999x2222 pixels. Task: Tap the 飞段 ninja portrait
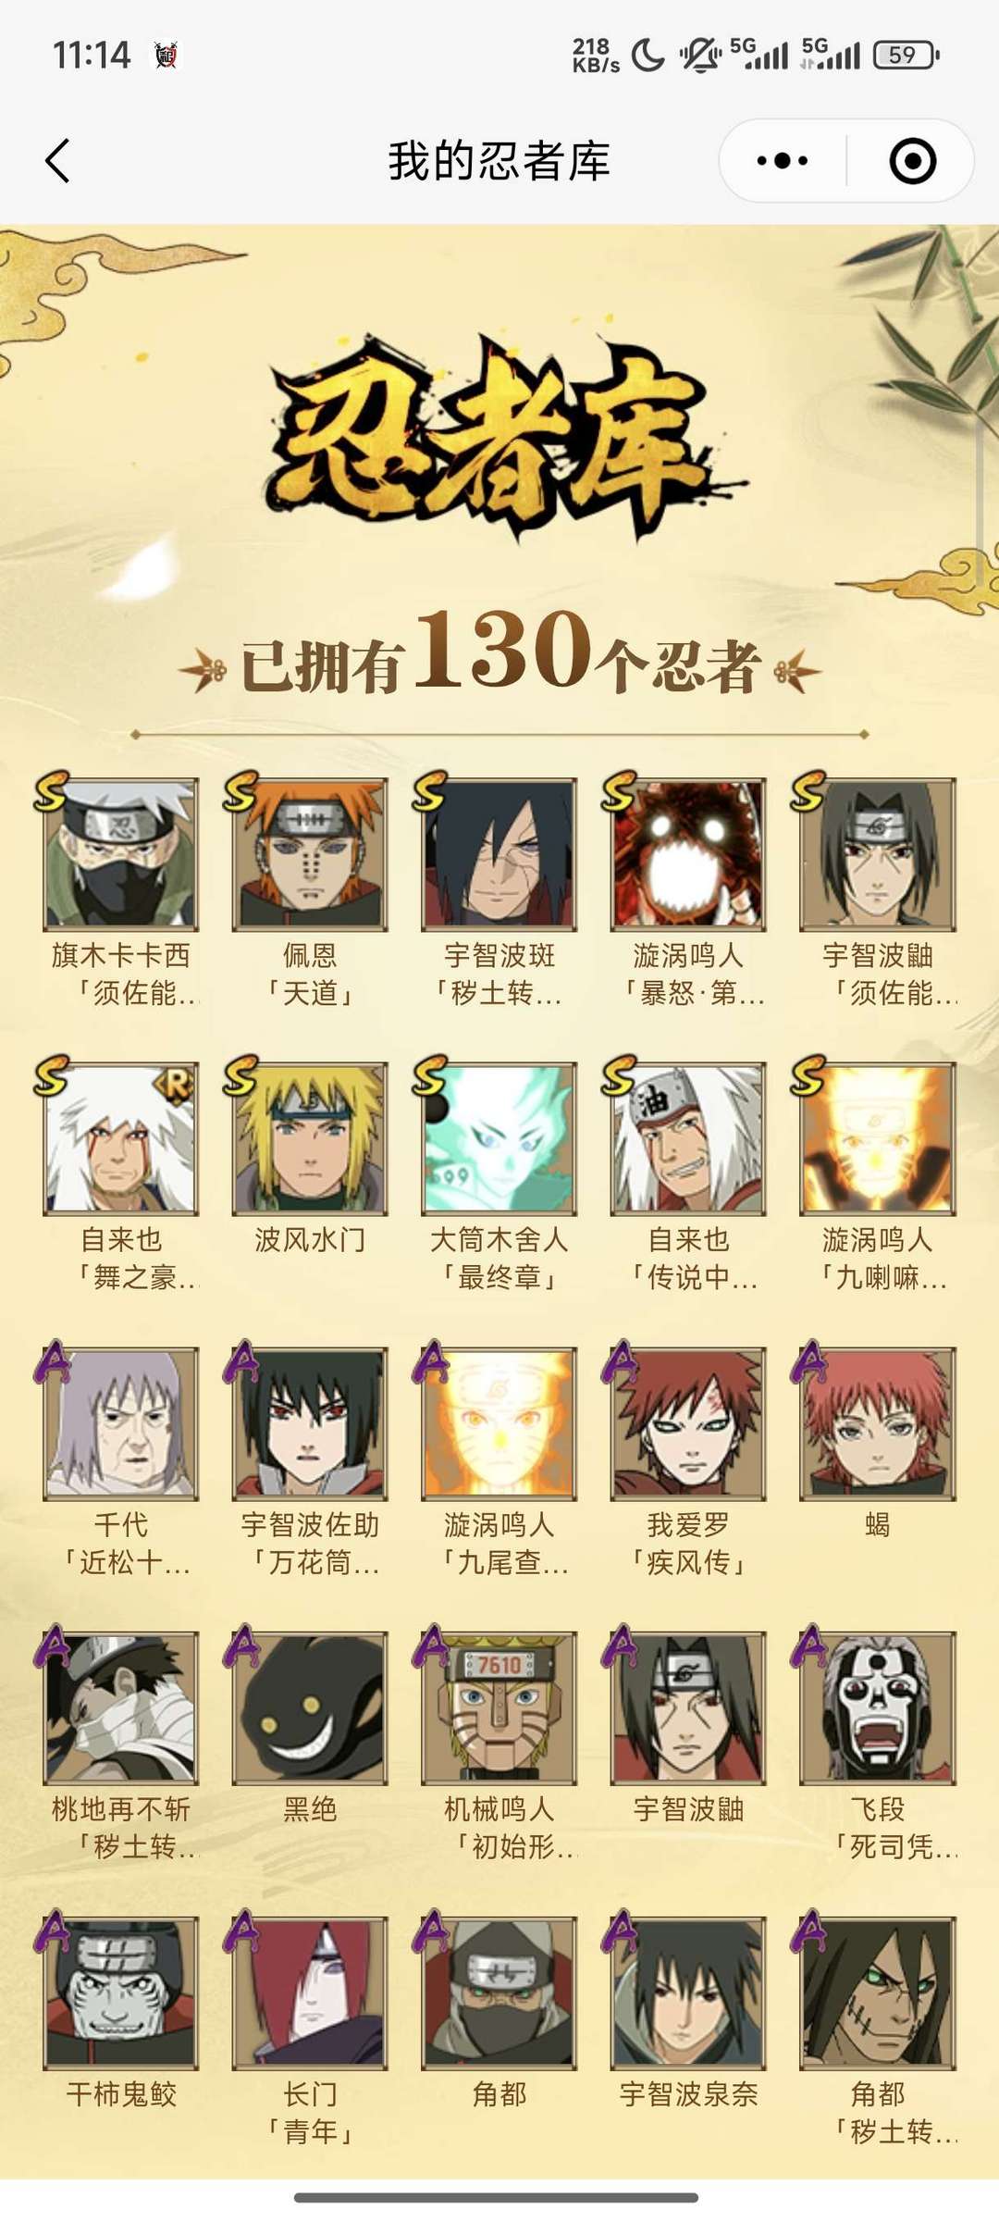tap(878, 1707)
